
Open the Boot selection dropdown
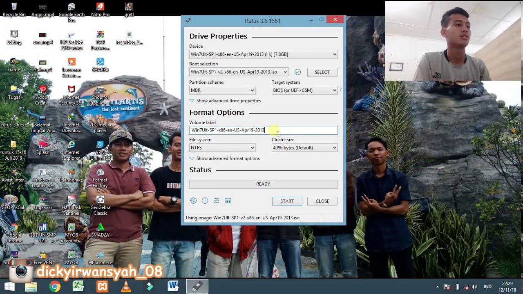(x=239, y=72)
